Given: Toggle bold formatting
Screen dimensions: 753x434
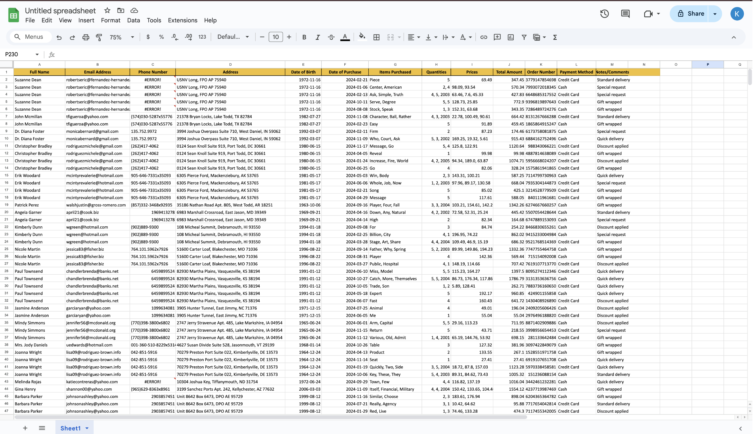Looking at the screenshot, I should (304, 37).
